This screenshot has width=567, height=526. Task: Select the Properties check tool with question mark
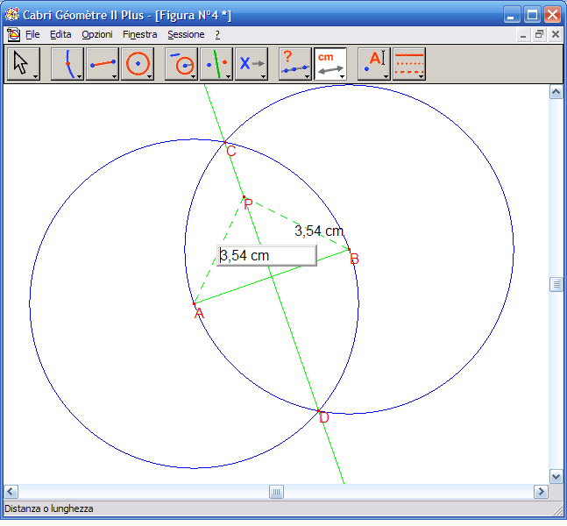[x=295, y=64]
